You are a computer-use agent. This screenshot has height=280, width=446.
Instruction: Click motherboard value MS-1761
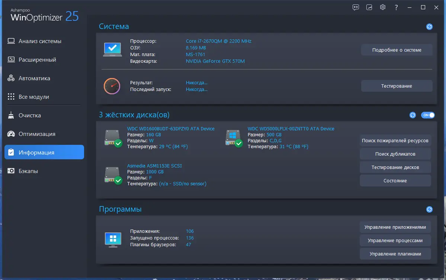(x=195, y=55)
